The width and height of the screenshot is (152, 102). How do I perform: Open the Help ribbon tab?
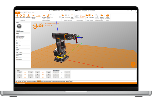click(33, 13)
